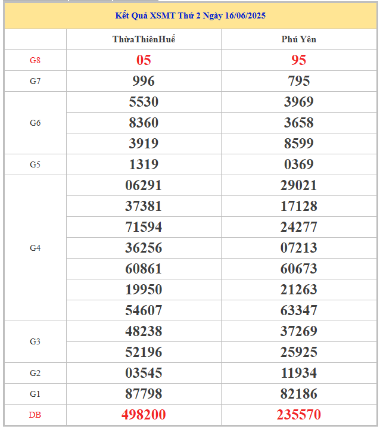380x429 pixels.
Task: Click G1 result 82186
Action: coord(299,394)
